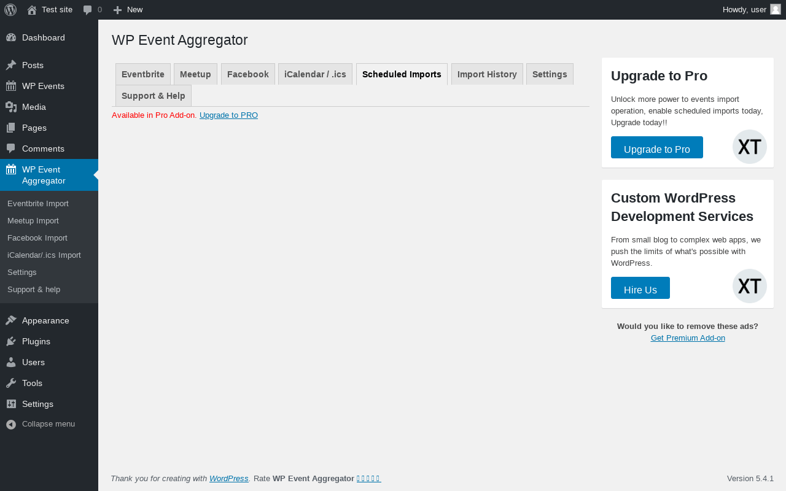Click the Plugins plug icon
This screenshot has width=786, height=491.
pyautogui.click(x=11, y=341)
